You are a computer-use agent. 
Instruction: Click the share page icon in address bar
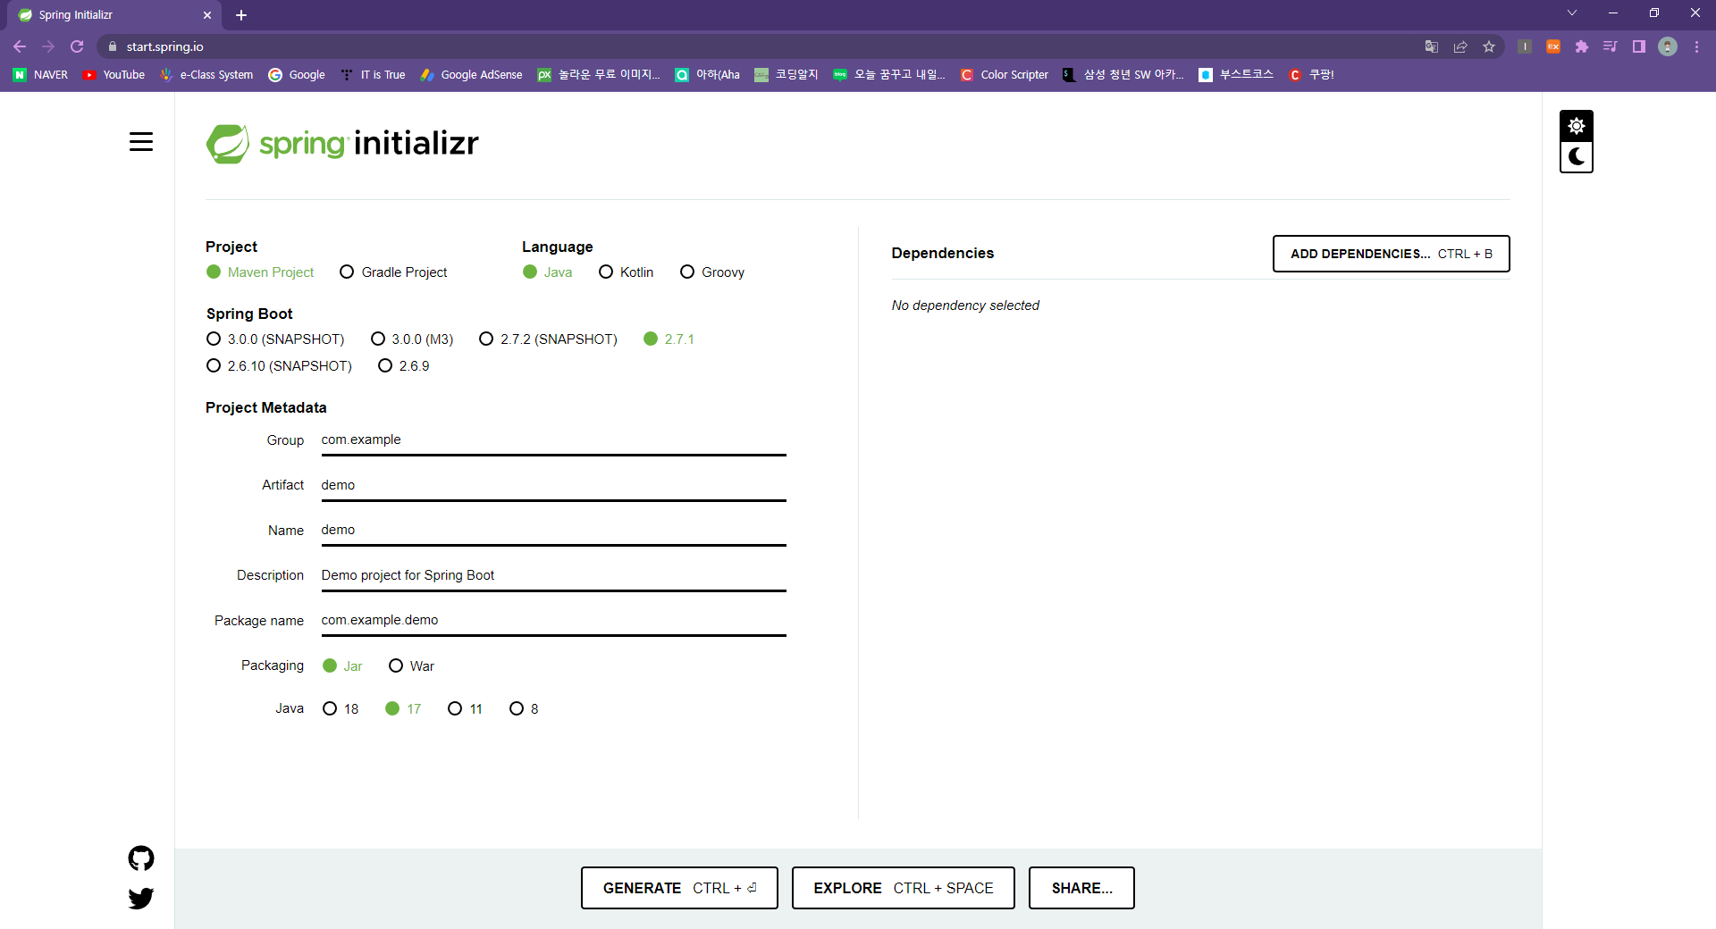click(x=1460, y=46)
